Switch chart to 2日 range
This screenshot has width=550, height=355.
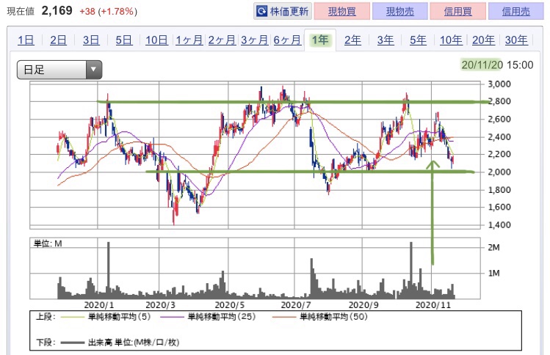click(x=58, y=40)
